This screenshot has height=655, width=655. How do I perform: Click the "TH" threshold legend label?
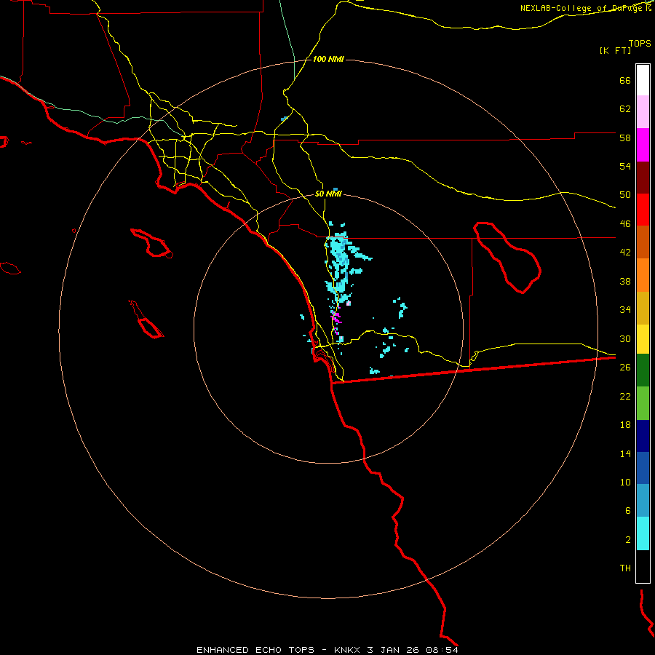[x=625, y=568]
